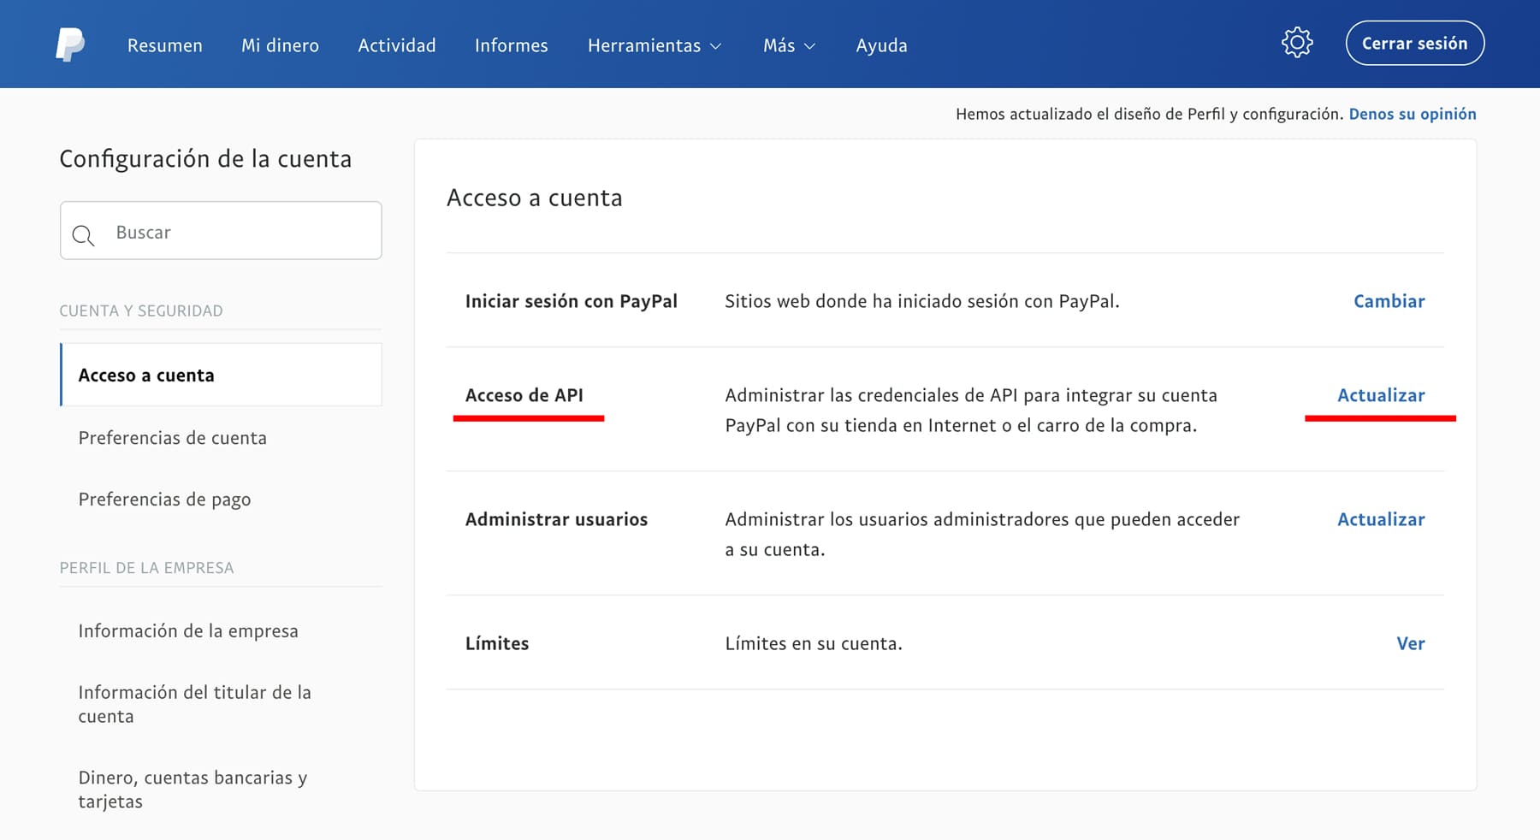This screenshot has height=840, width=1540.
Task: Click the Acceso de API row label
Action: (524, 395)
